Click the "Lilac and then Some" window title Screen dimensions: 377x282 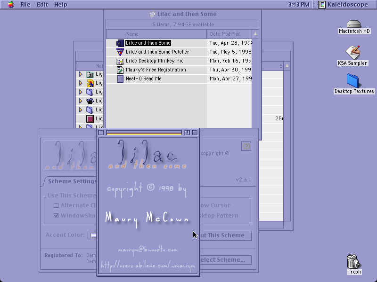tap(187, 14)
